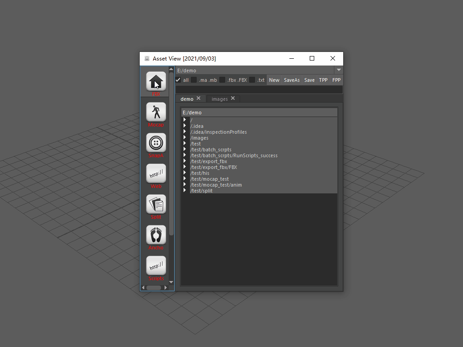Close the images tab

tap(233, 98)
